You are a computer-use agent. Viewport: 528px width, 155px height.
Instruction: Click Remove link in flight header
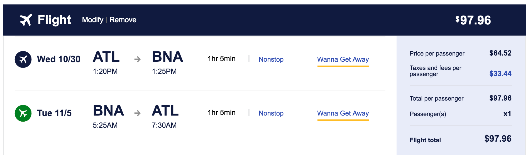coord(123,20)
